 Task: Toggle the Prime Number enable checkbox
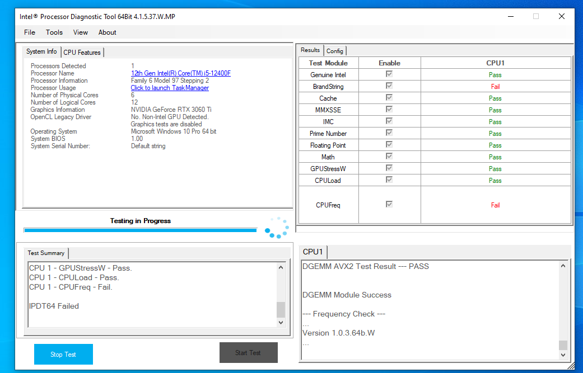tap(389, 133)
